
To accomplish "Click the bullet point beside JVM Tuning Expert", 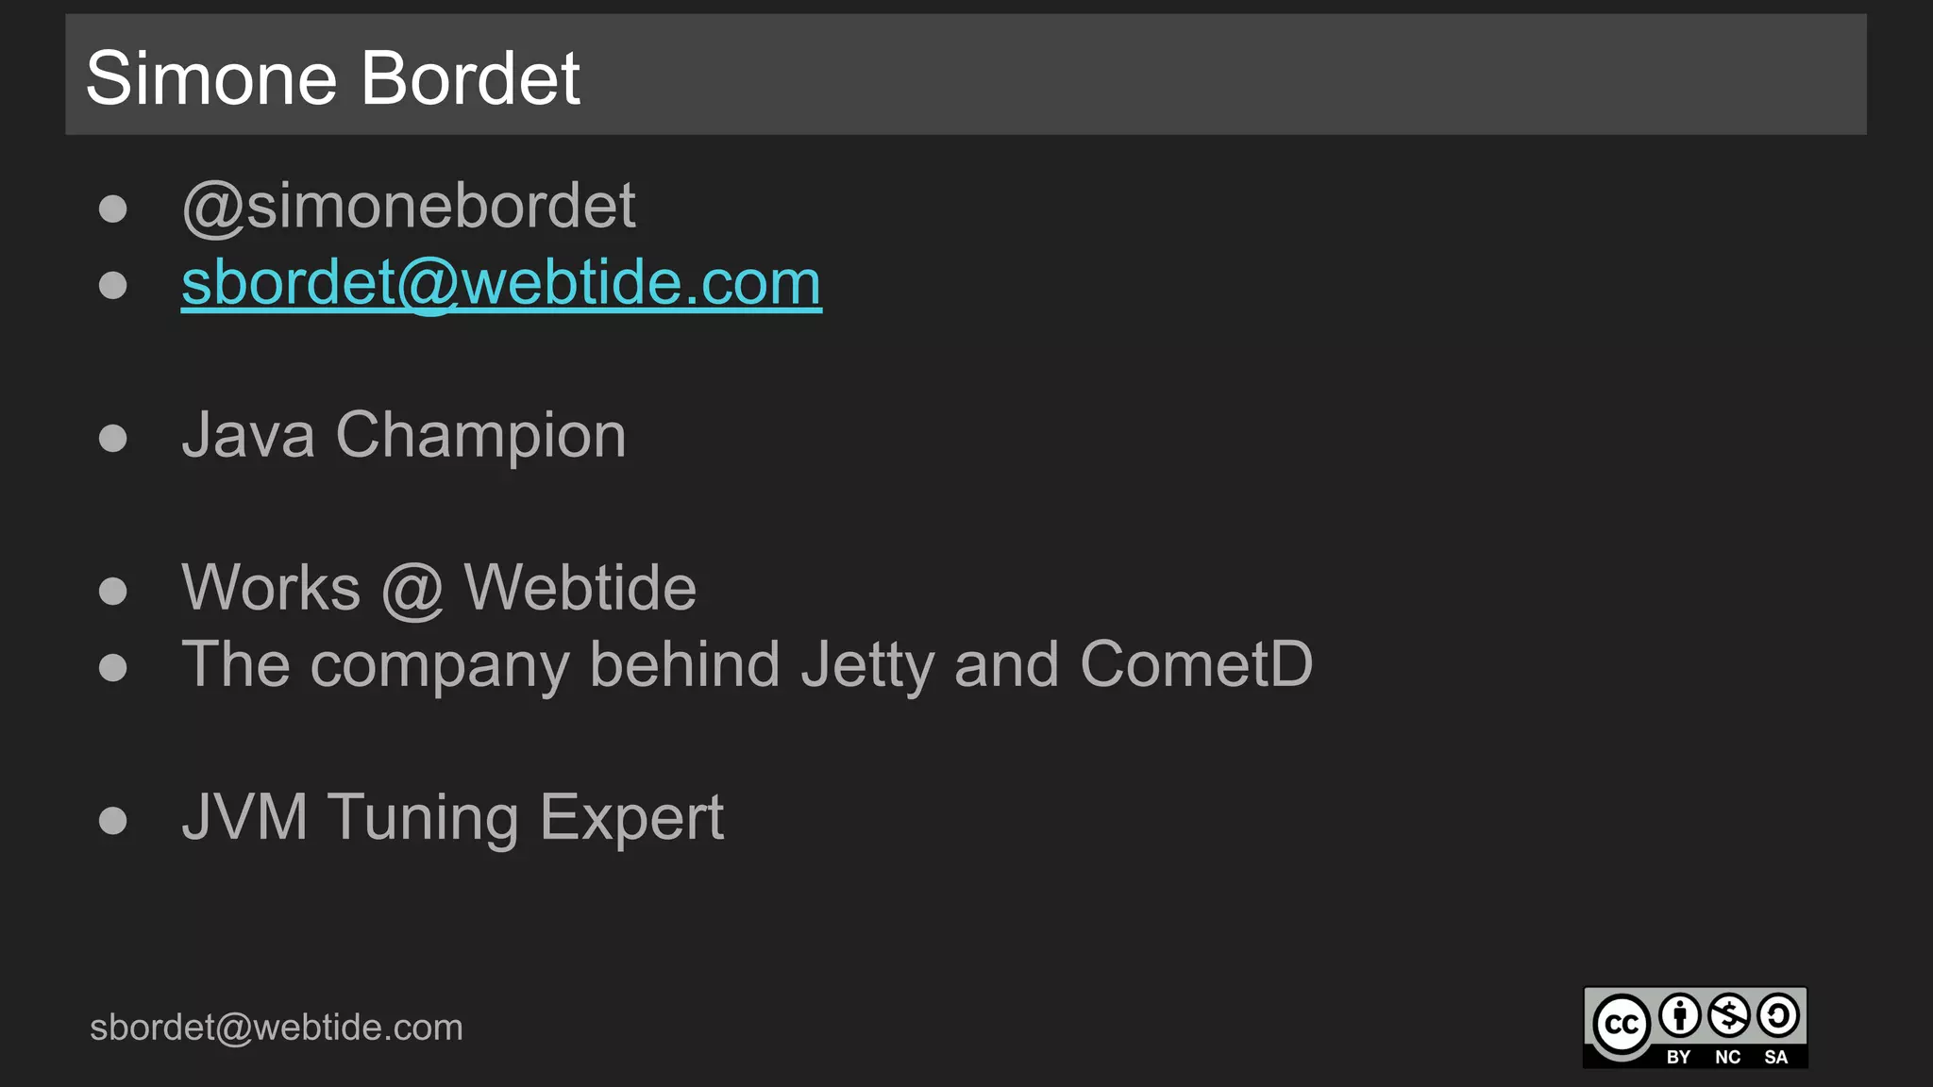I will click(x=113, y=820).
